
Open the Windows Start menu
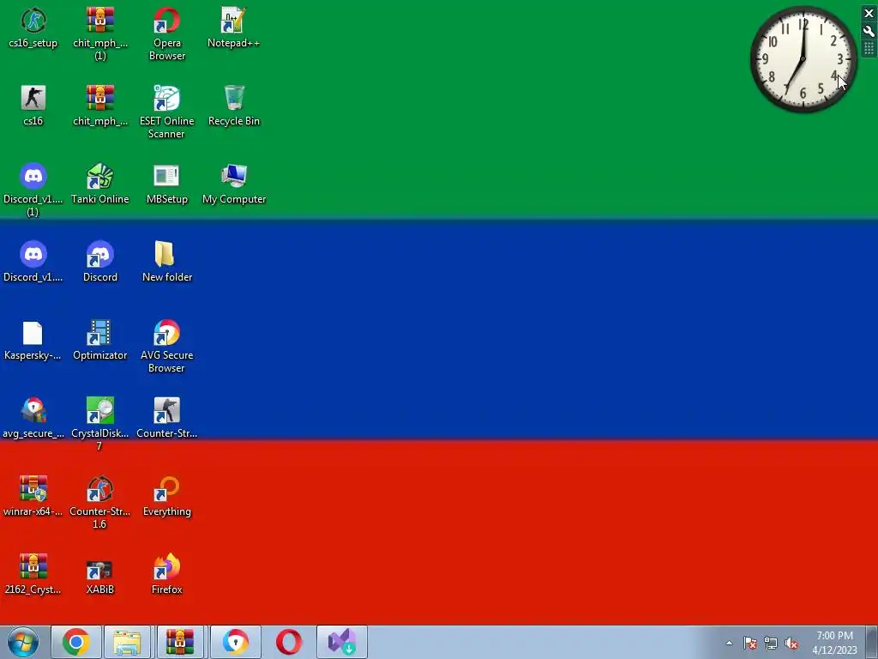[23, 642]
